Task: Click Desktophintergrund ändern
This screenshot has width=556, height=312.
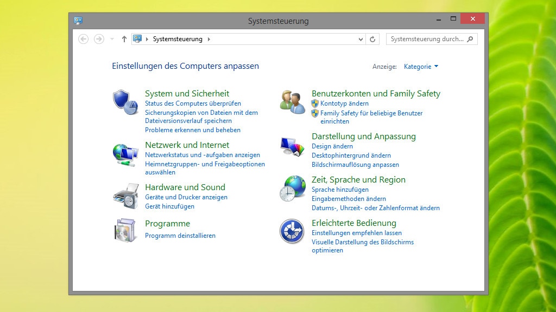Action: (351, 155)
